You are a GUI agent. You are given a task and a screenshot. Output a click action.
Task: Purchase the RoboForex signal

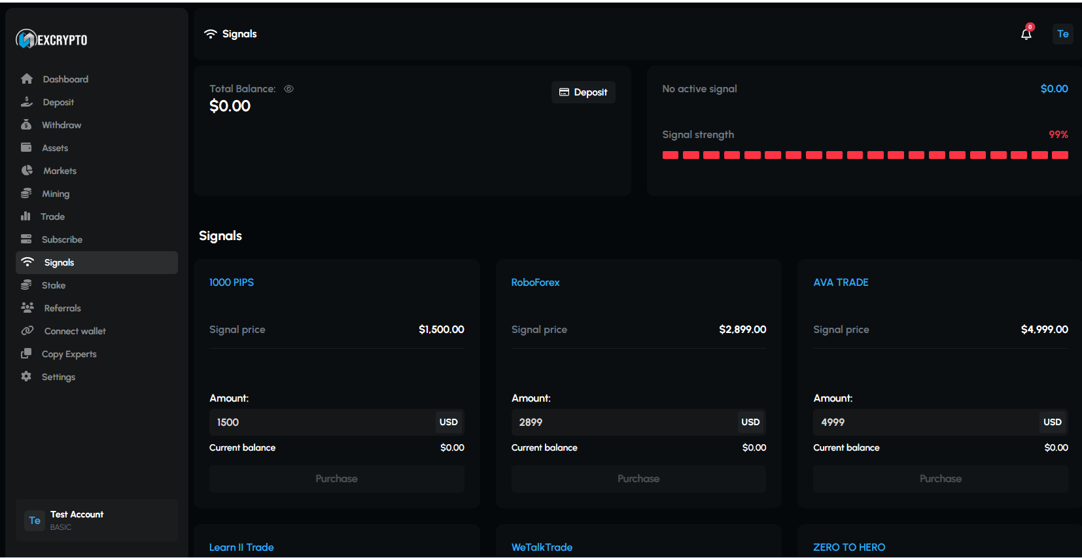point(638,478)
